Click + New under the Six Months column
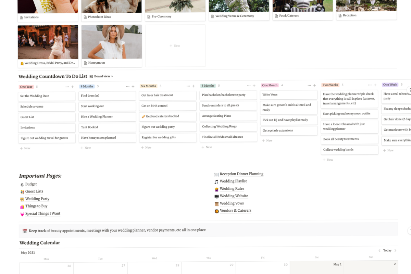 point(146,147)
